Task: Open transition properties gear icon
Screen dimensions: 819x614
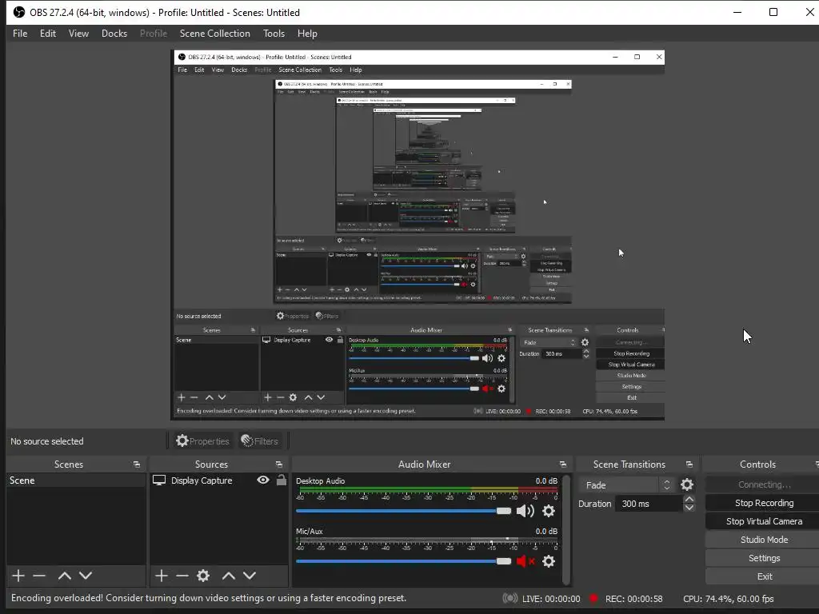Action: point(687,485)
